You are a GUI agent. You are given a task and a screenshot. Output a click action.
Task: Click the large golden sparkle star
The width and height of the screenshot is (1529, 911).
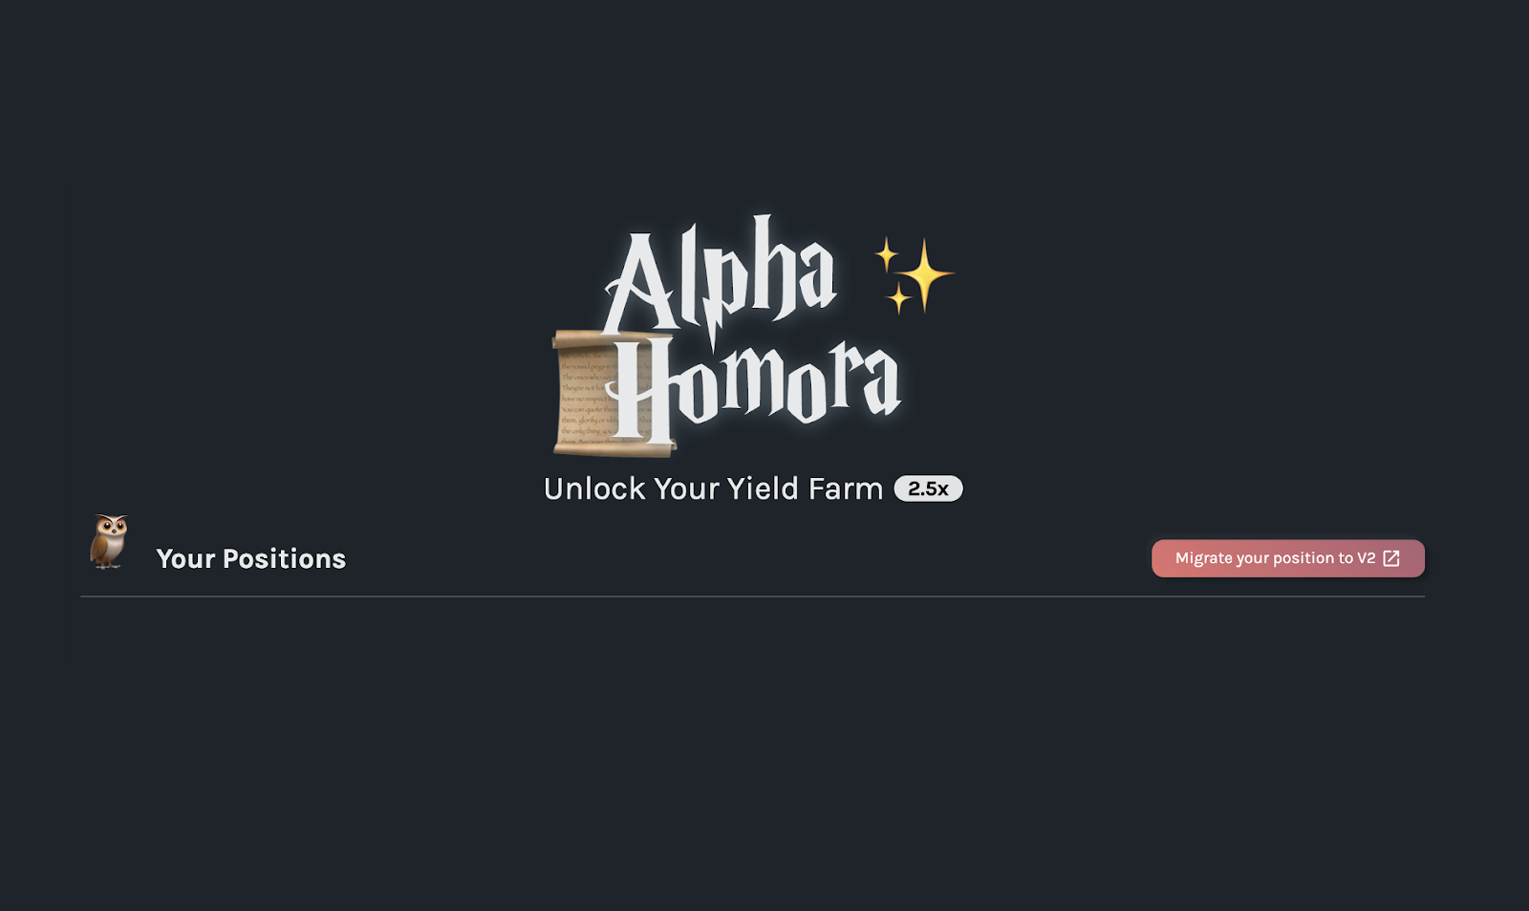(x=924, y=275)
